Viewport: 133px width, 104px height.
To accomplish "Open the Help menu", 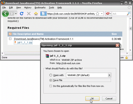I will click(x=60, y=8).
